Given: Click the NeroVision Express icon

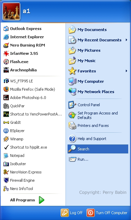Looking at the screenshot, I should pyautogui.click(x=6, y=172).
